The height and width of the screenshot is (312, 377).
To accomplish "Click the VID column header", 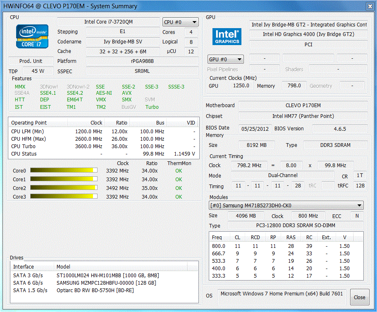I will point(183,123).
